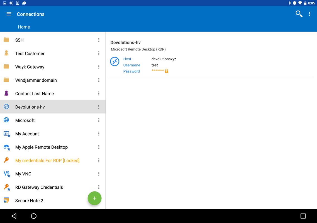This screenshot has width=317, height=223.
Task: Tap the Android recent apps square
Action: [x=303, y=216]
